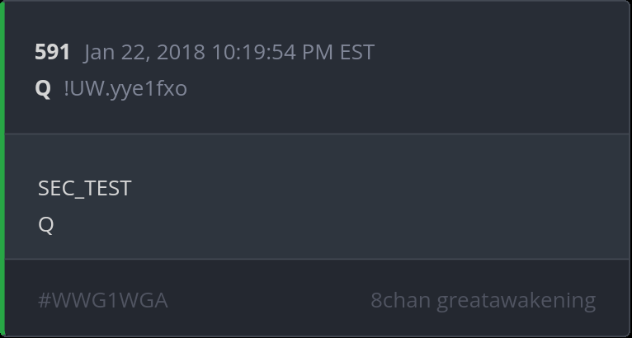Click the !UW.yye1fxo tripcode

[125, 88]
